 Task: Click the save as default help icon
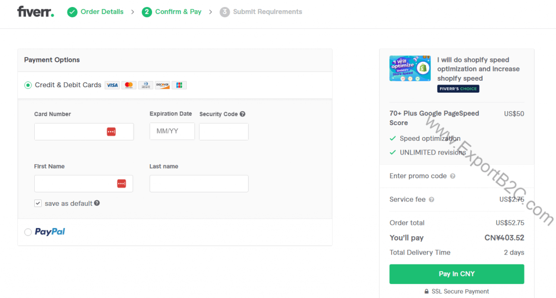[x=97, y=203]
